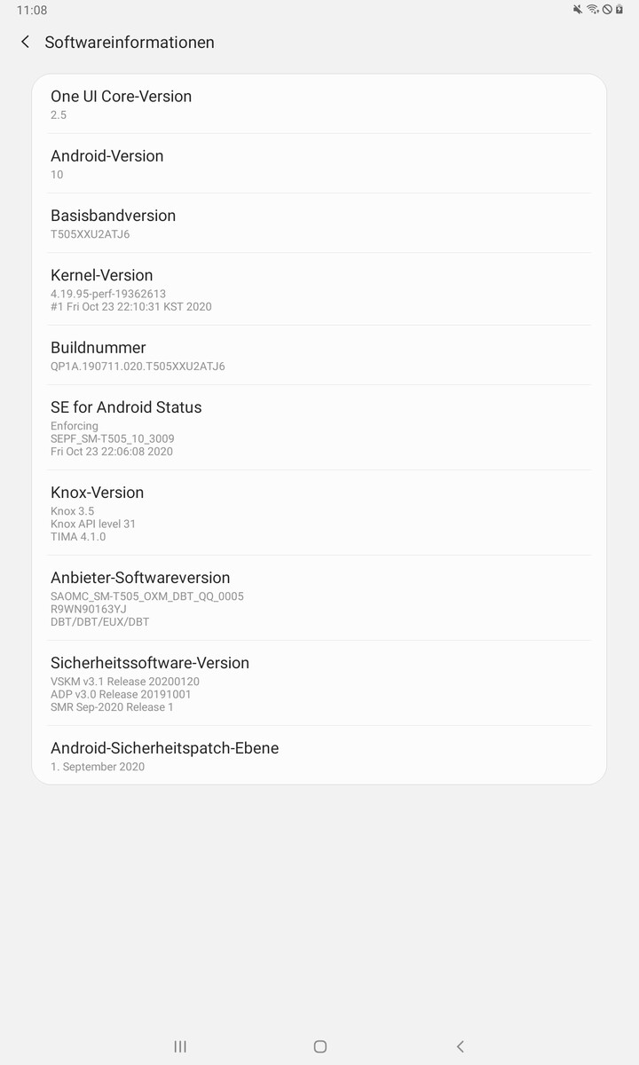Tap the Knox-Version entry
This screenshot has width=639, height=1065.
click(x=319, y=513)
